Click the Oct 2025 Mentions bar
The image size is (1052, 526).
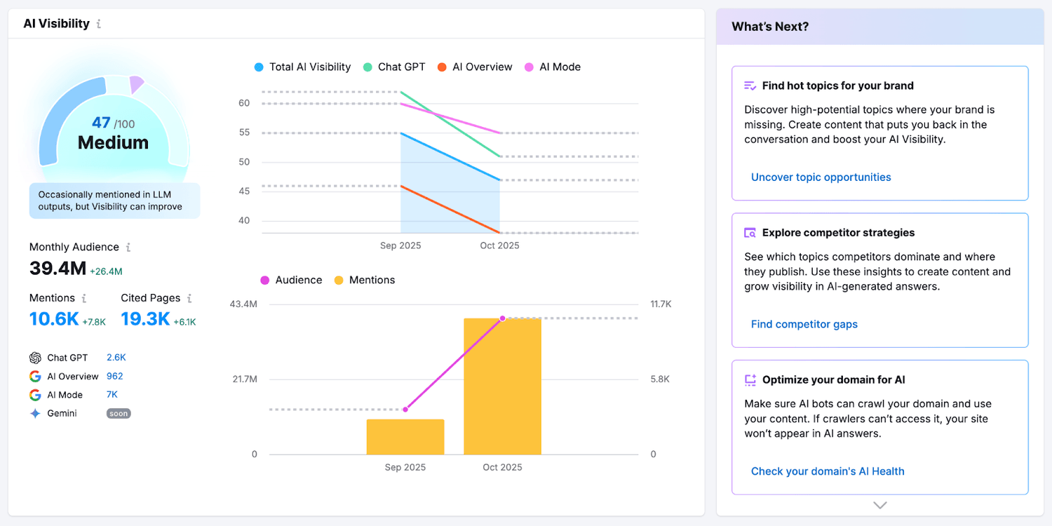click(502, 386)
